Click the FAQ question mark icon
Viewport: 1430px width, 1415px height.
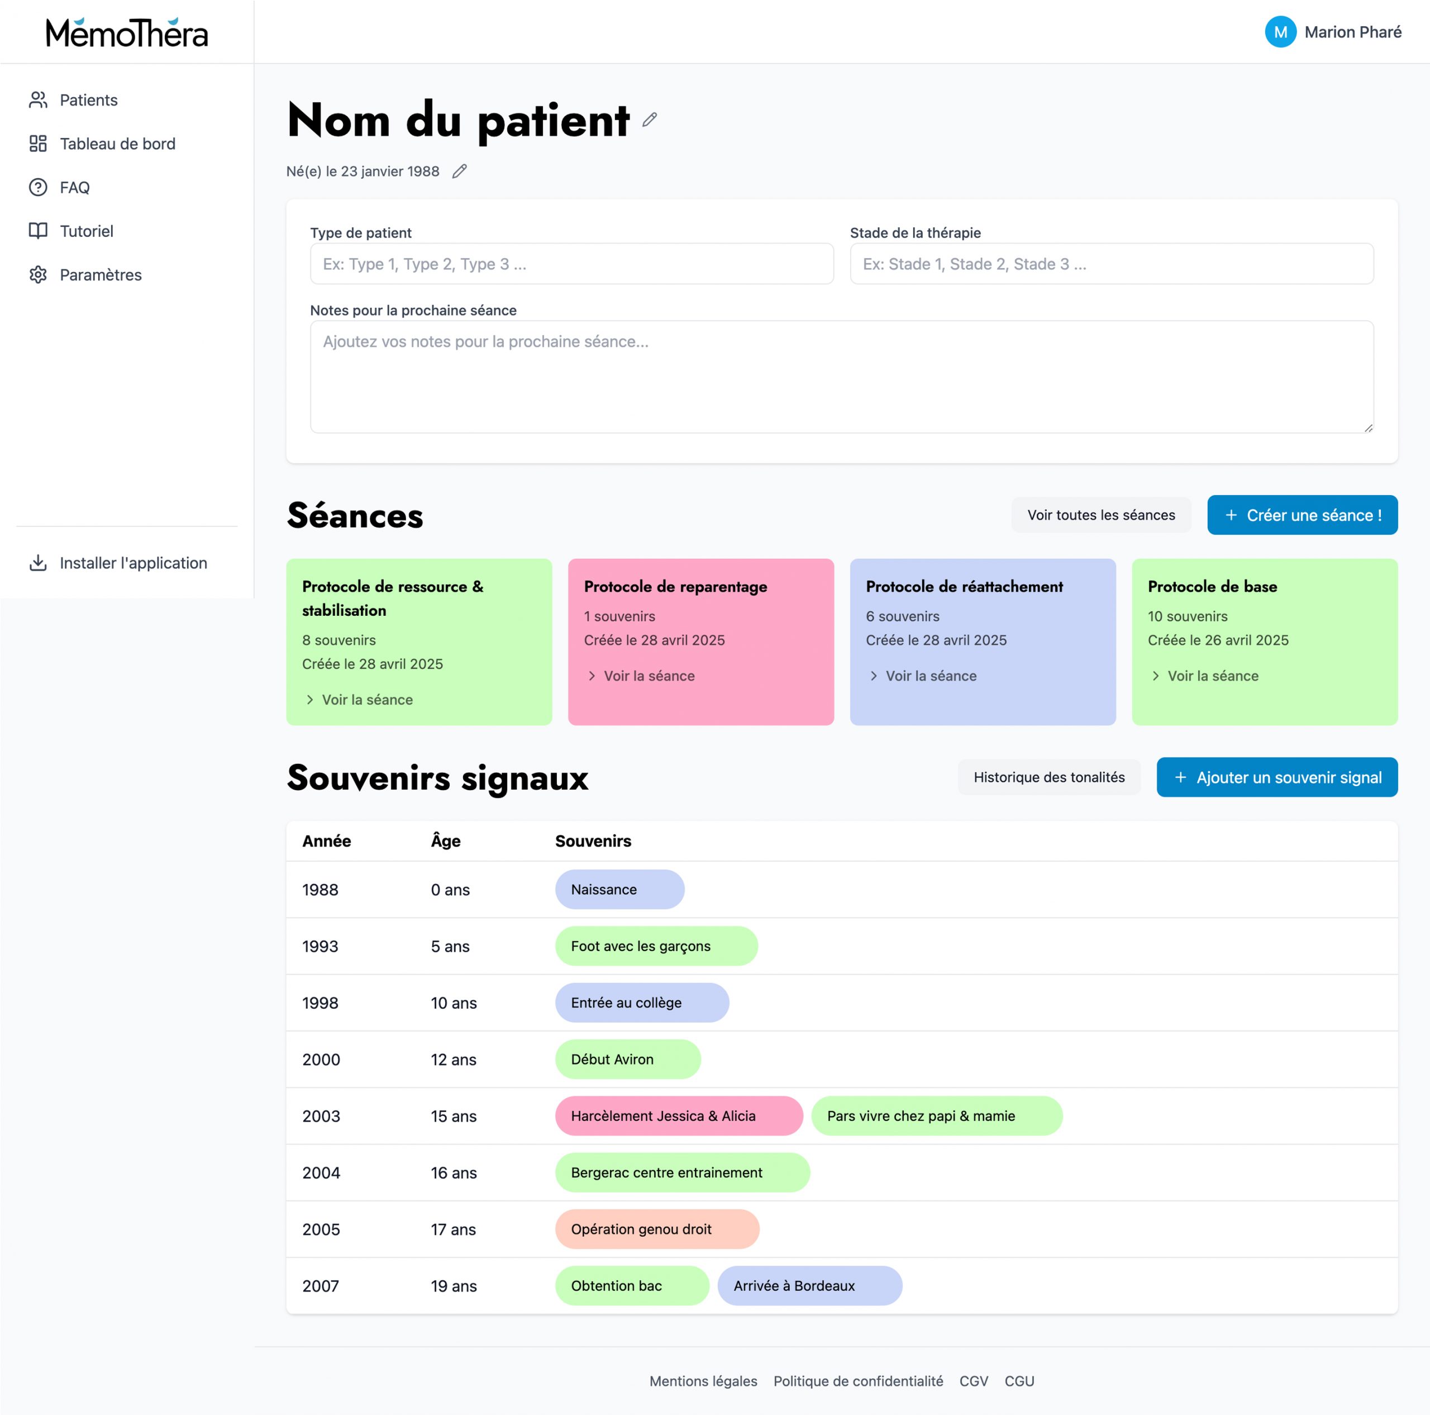(38, 187)
